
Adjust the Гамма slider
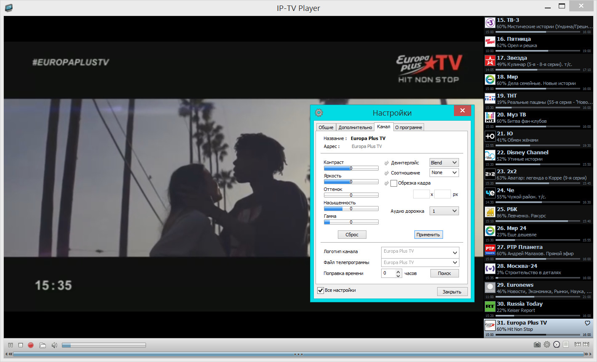pyautogui.click(x=351, y=222)
